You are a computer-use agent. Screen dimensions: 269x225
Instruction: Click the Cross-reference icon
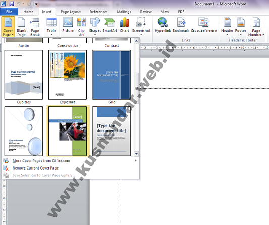click(x=203, y=22)
